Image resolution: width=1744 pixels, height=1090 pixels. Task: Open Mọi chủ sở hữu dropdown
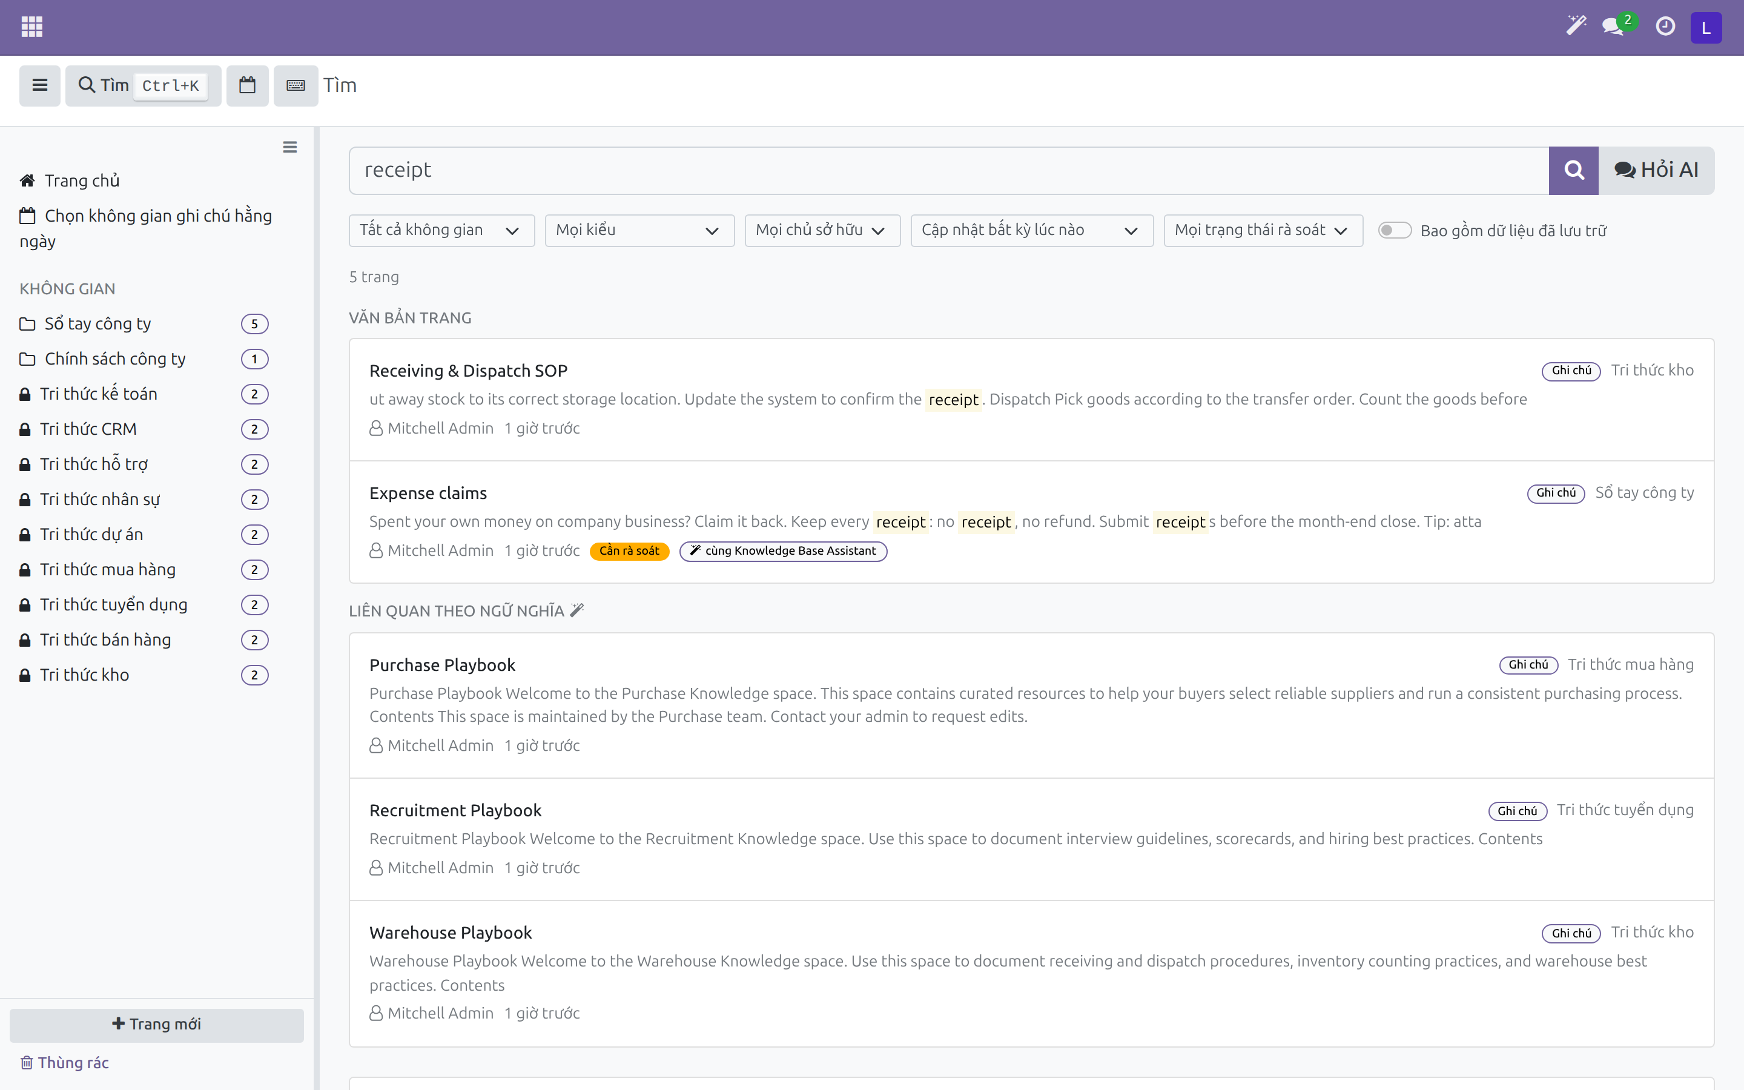tap(822, 231)
